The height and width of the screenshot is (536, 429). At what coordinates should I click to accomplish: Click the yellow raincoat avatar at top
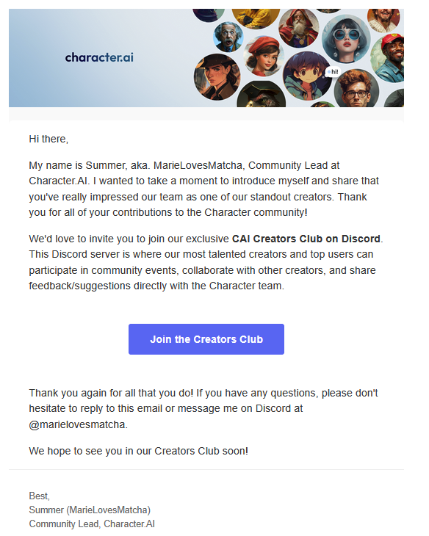coord(256,18)
